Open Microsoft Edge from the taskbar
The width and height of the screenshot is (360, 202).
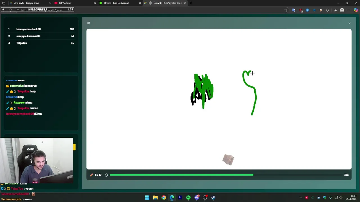(x=172, y=198)
